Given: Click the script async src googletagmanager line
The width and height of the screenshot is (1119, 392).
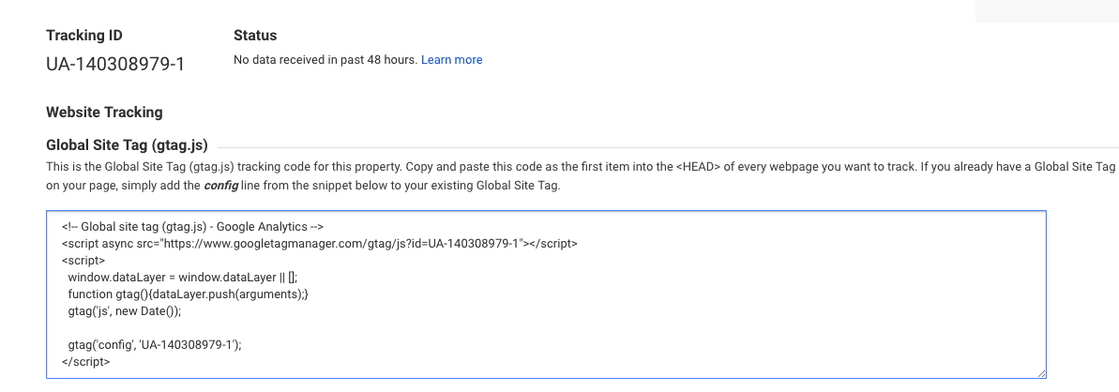Looking at the screenshot, I should [x=320, y=244].
